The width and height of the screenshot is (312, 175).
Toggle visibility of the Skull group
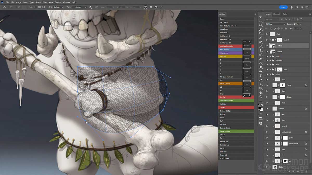point(267,57)
